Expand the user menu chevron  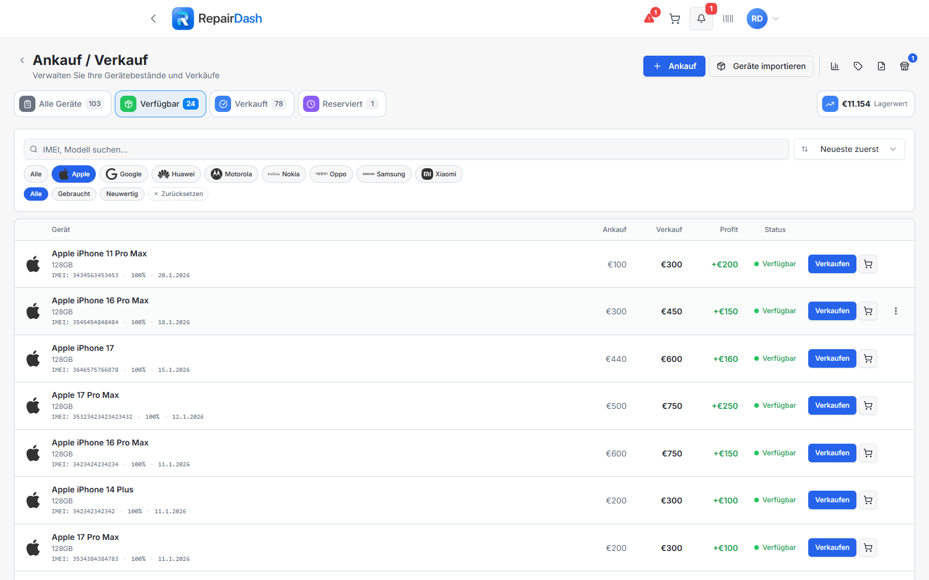pyautogui.click(x=776, y=19)
